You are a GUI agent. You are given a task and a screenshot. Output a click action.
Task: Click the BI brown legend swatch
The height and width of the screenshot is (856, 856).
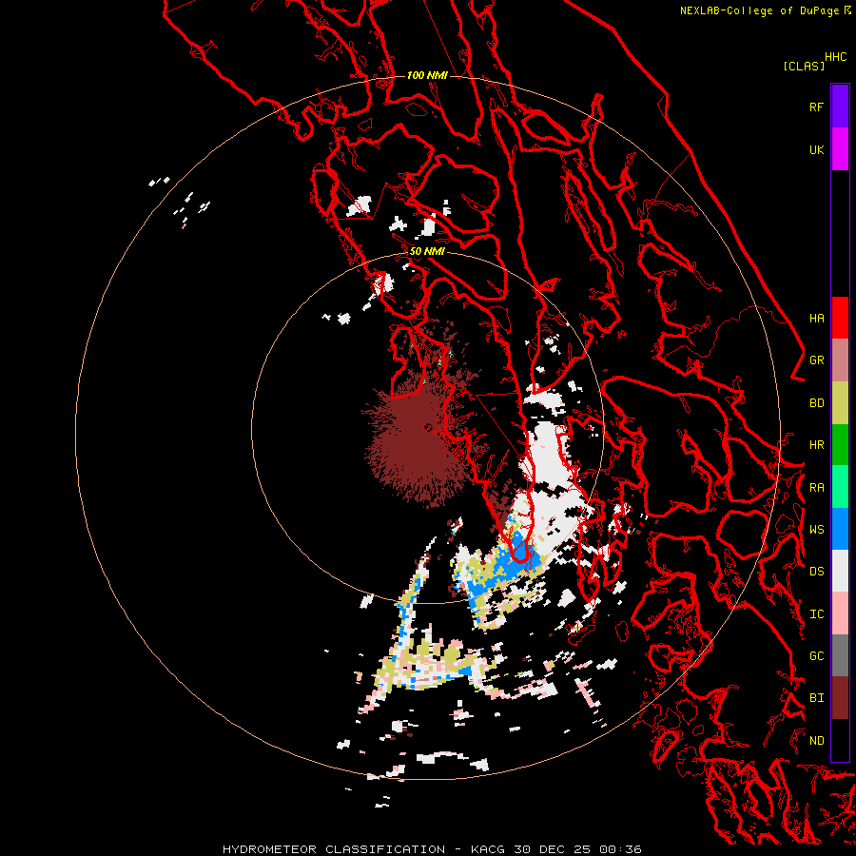point(840,698)
